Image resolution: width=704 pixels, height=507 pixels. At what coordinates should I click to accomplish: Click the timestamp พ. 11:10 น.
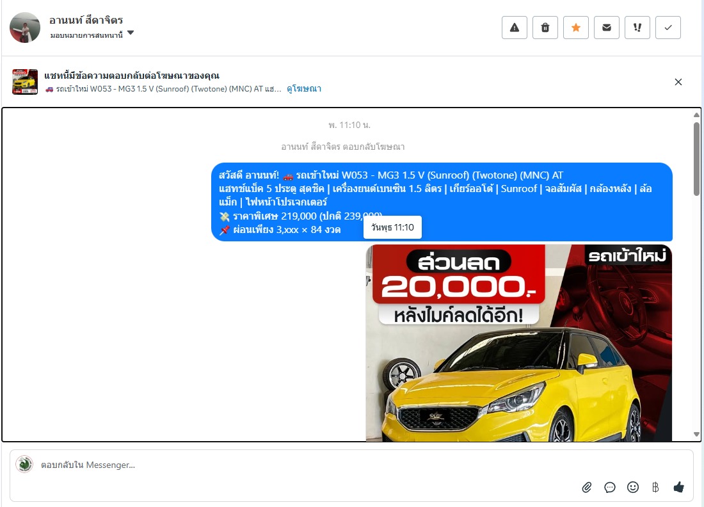349,125
